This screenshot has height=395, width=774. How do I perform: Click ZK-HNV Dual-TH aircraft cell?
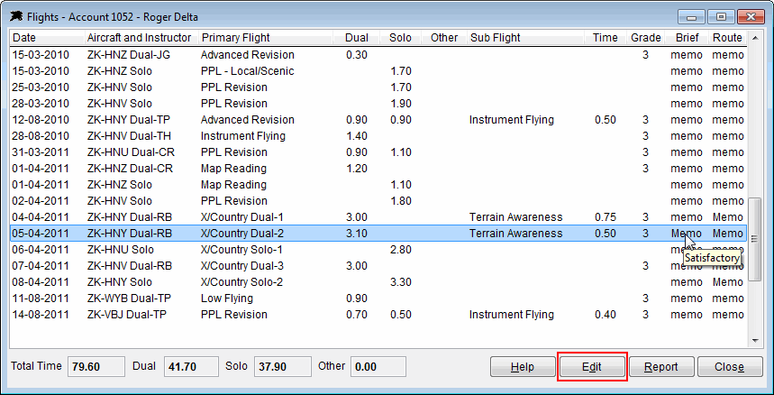(x=130, y=136)
